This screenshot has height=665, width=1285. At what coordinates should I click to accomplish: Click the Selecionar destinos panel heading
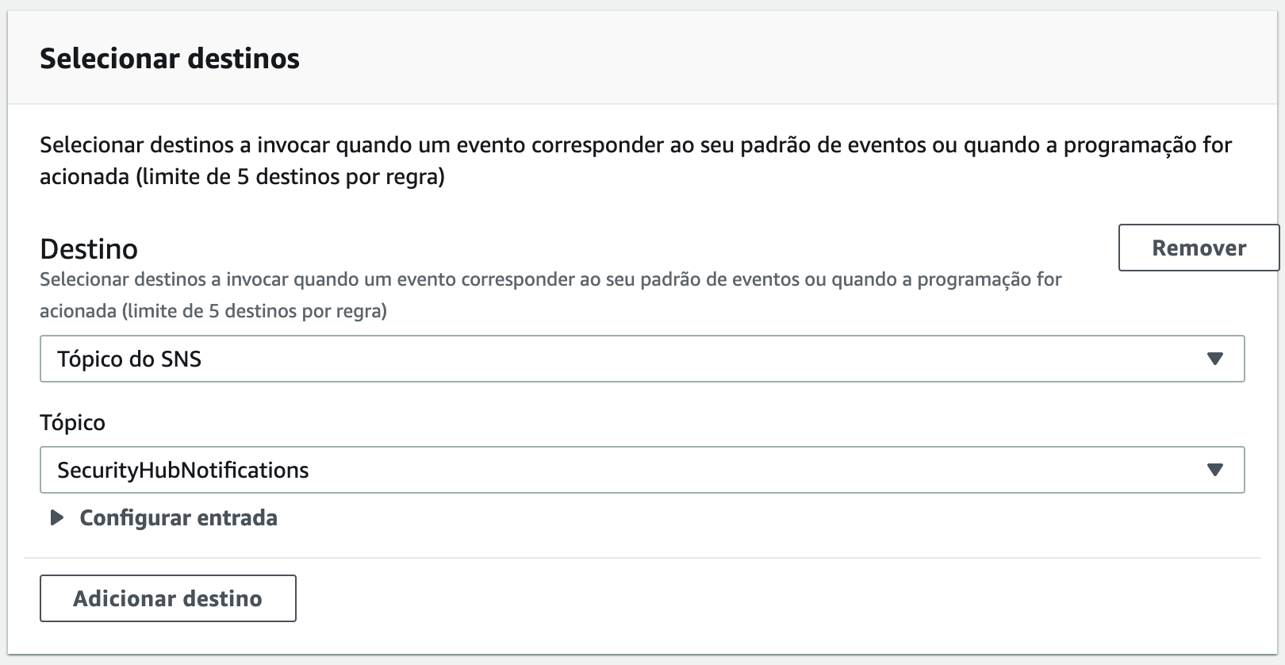170,59
